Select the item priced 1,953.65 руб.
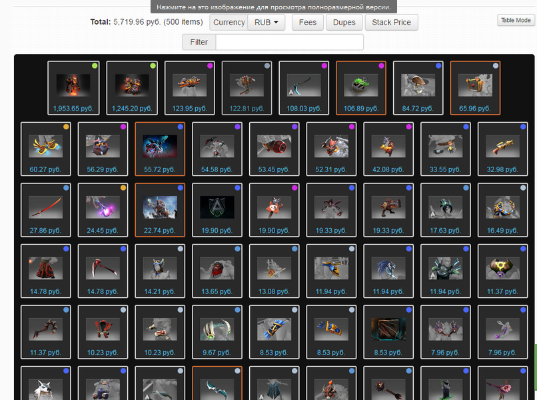 [73, 88]
